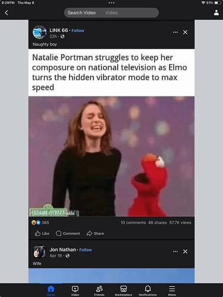The height and width of the screenshot is (297, 223).
Task: Open the Friends icon
Action: tap(99, 290)
